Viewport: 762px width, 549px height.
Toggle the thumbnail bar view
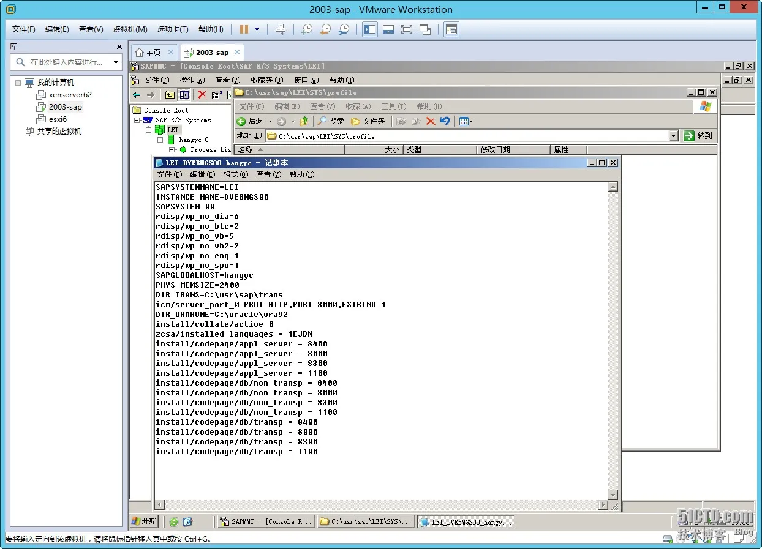click(388, 29)
